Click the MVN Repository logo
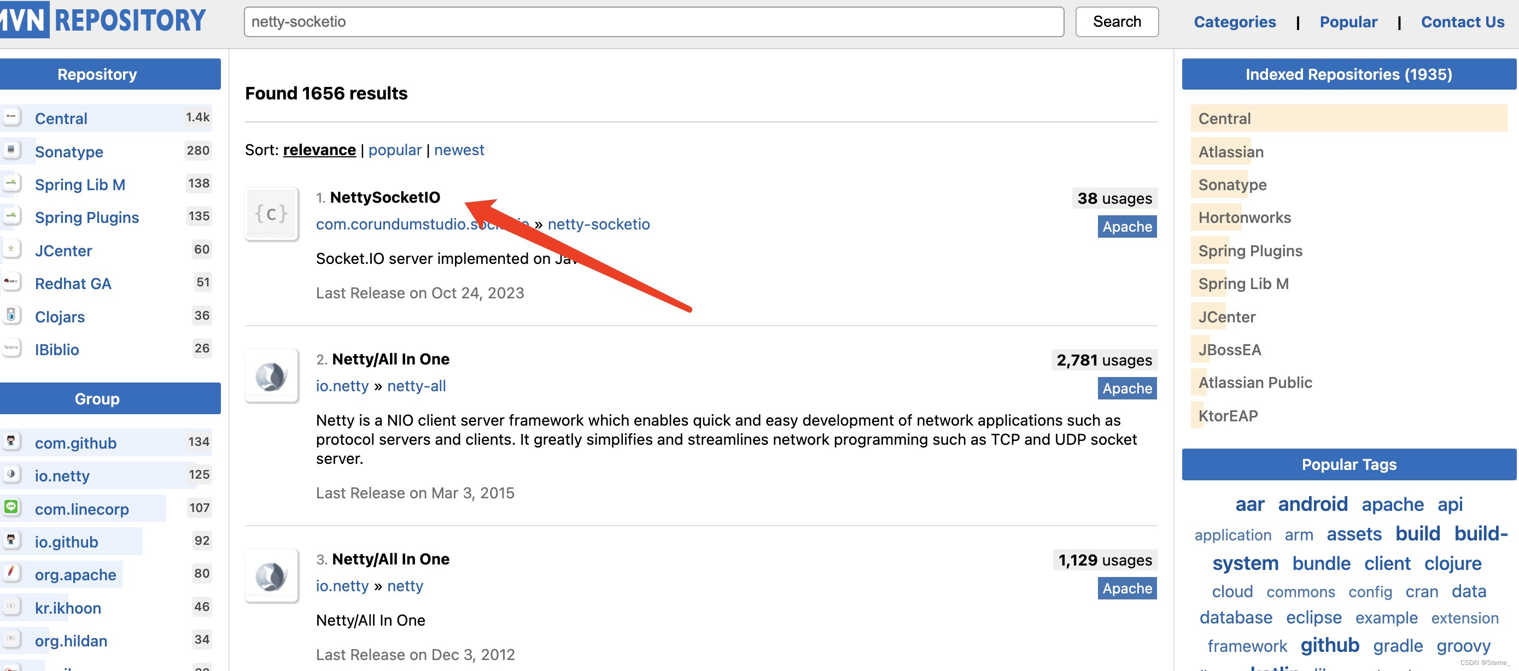 pyautogui.click(x=103, y=20)
